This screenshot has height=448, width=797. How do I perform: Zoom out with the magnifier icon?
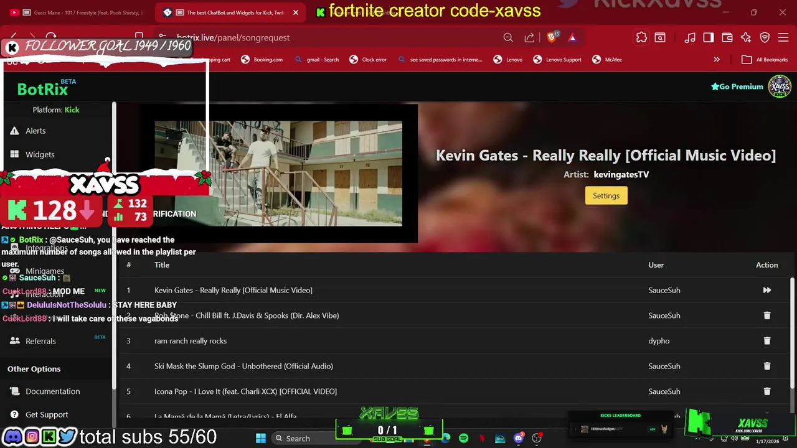click(x=508, y=37)
